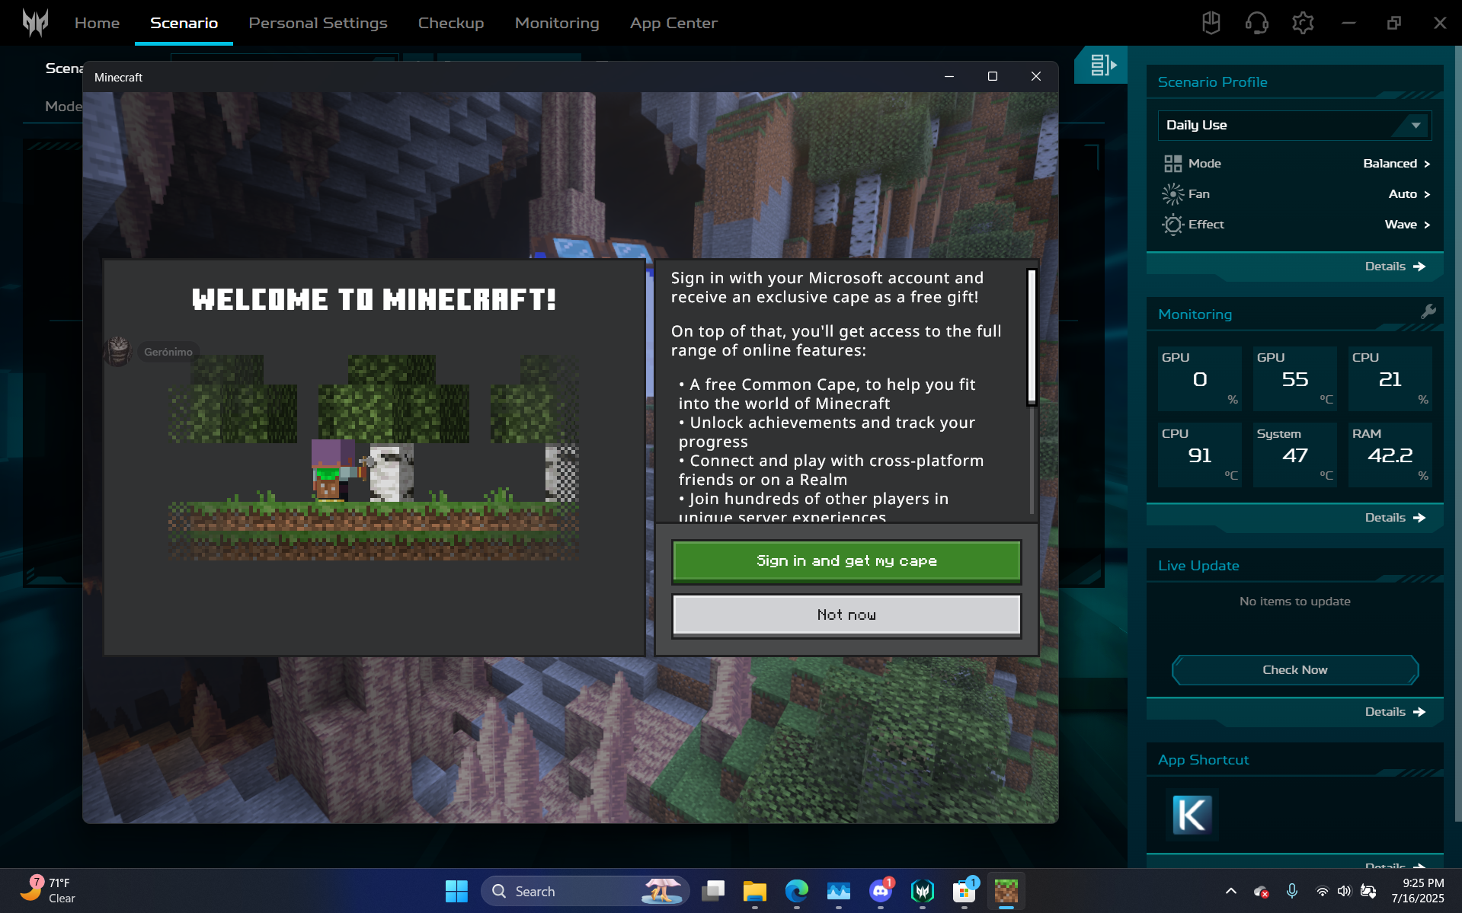The height and width of the screenshot is (913, 1462).
Task: Open Monitoring Details link
Action: coord(1394,518)
